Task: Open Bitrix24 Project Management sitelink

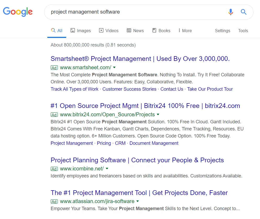Action: pyautogui.click(x=72, y=143)
